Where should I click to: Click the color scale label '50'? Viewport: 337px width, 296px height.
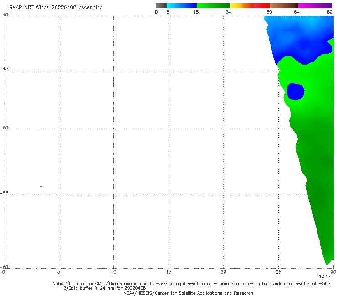269,12
